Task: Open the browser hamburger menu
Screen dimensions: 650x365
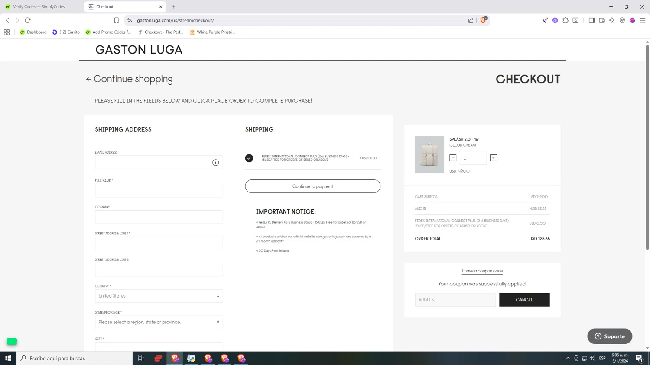Action: 643,20
